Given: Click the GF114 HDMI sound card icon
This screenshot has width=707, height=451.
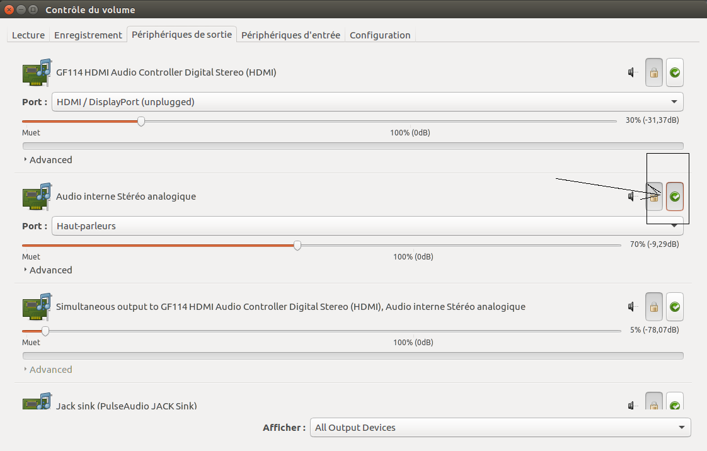Looking at the screenshot, I should click(37, 72).
